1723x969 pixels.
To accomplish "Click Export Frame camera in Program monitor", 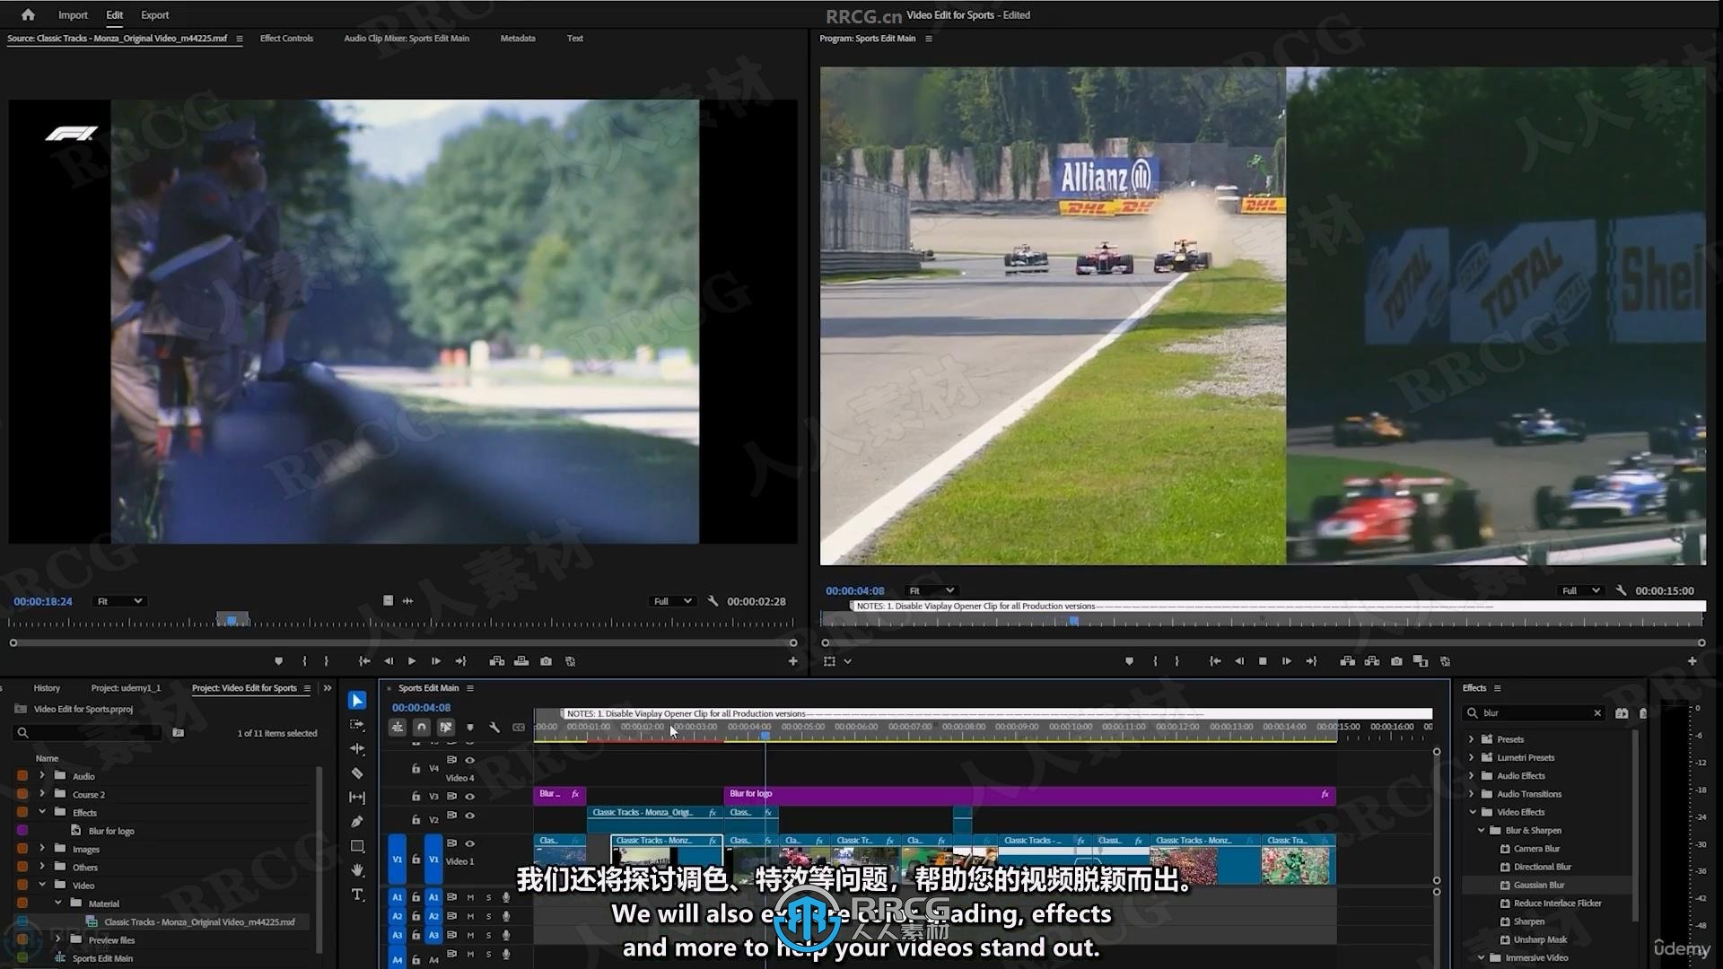I will click(x=1396, y=661).
